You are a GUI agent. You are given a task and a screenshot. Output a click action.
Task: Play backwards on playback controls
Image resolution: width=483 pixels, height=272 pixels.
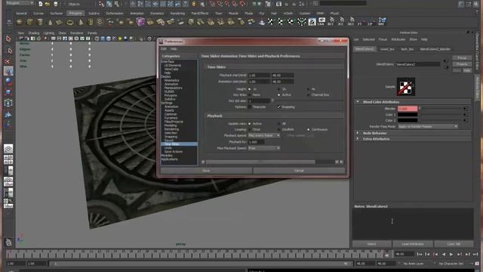[444, 255]
